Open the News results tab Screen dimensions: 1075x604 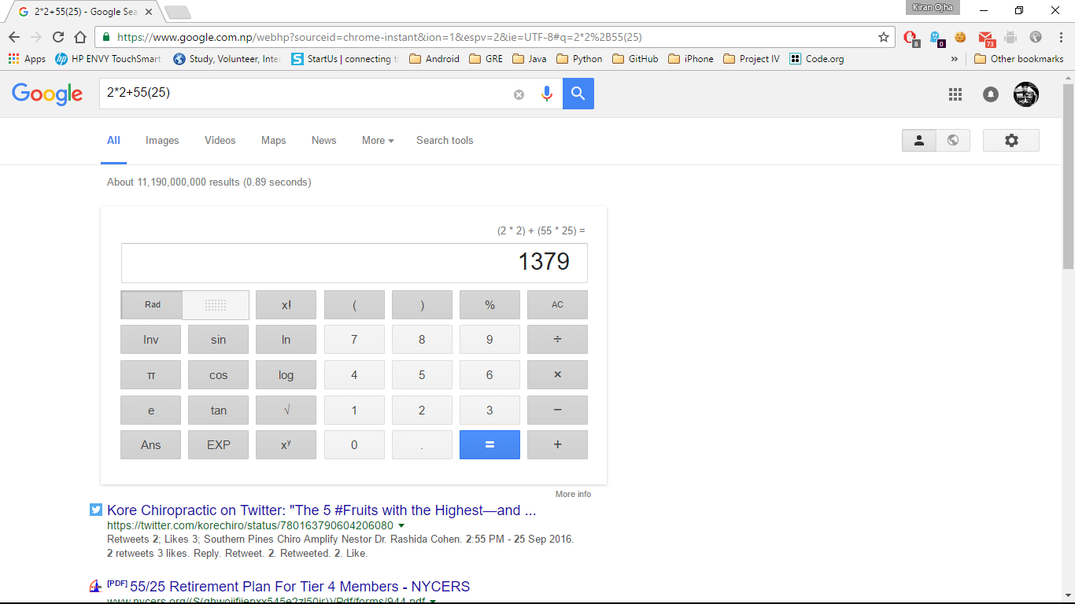pos(323,140)
